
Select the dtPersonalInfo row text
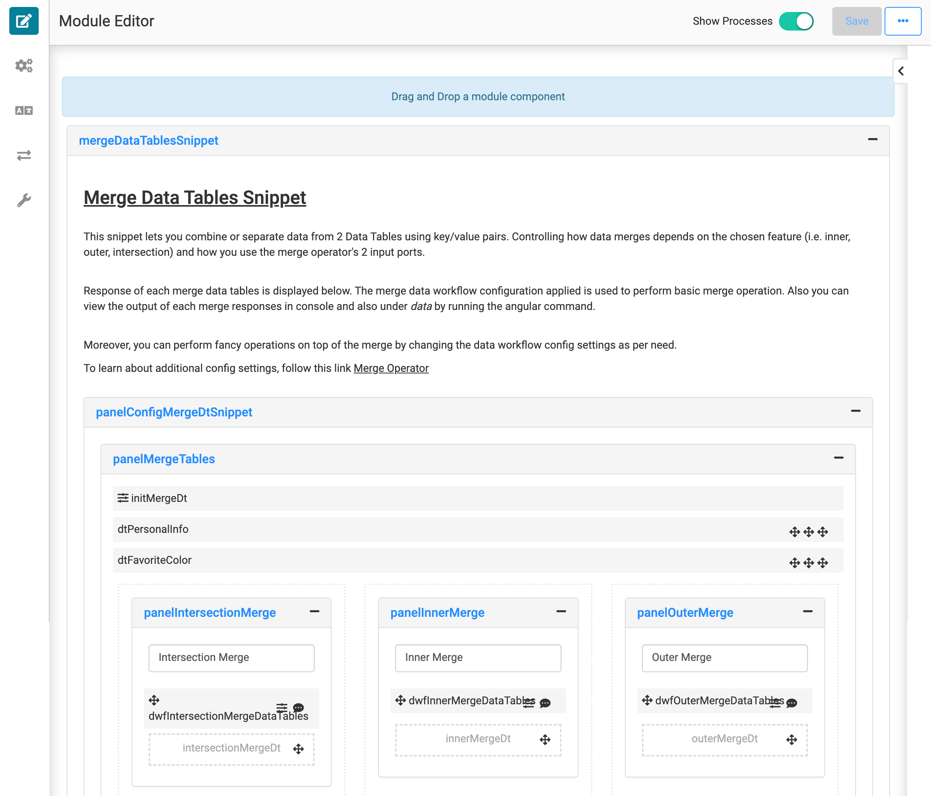tap(153, 529)
